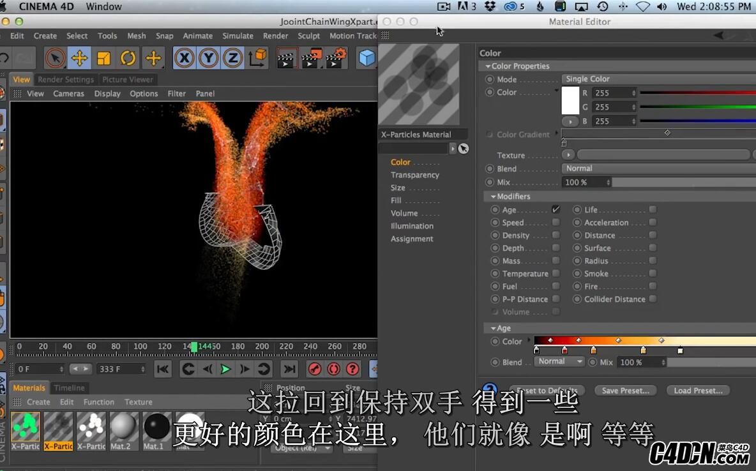The image size is (756, 471).
Task: Collapse the Modifiers section
Action: click(x=493, y=197)
